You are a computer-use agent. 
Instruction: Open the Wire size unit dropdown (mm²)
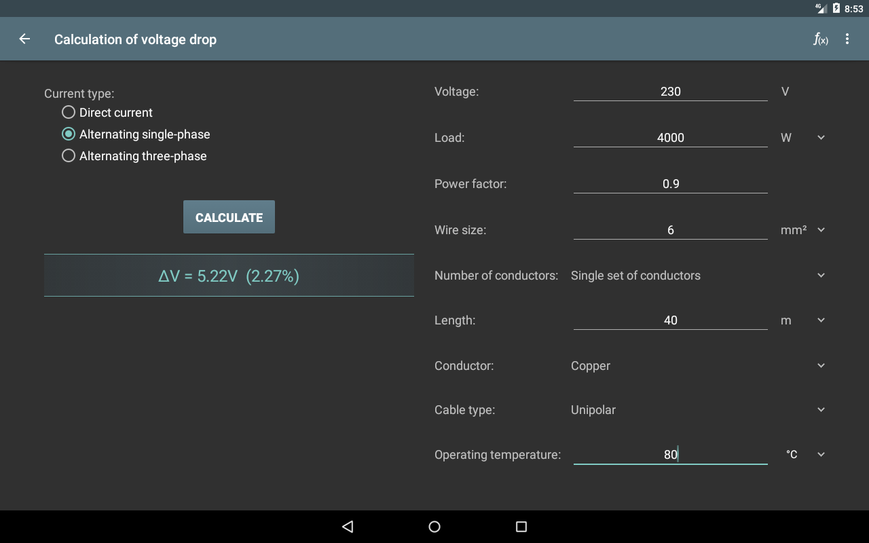click(x=803, y=230)
